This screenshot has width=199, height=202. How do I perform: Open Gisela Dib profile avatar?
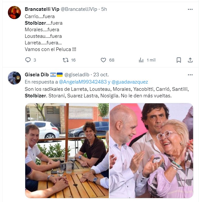coord(14,78)
